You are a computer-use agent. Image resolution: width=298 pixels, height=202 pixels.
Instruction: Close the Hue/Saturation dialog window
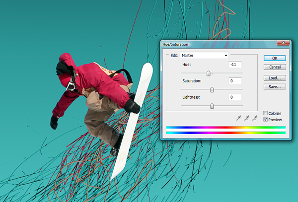(x=283, y=43)
